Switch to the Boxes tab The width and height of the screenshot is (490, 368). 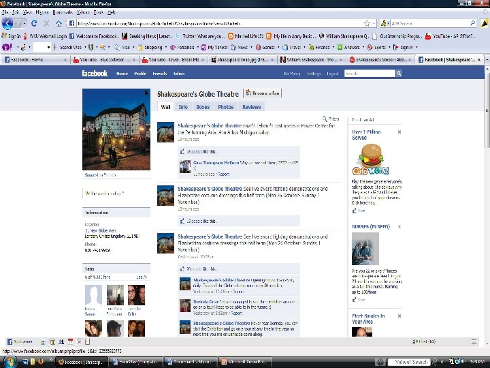pos(203,107)
